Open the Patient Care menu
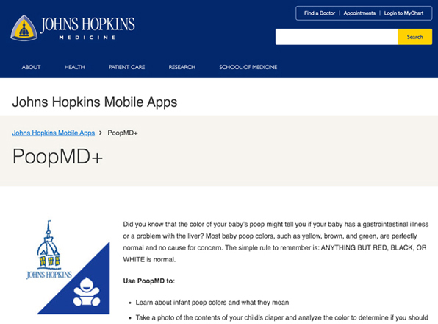The height and width of the screenshot is (324, 438). (x=127, y=67)
